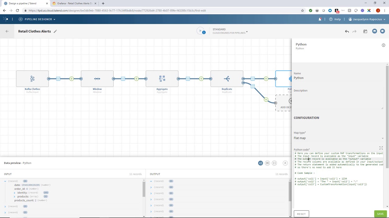Open the Standard cloud engine run profile dropdown
The height and width of the screenshot is (218, 389).
[x=230, y=31]
